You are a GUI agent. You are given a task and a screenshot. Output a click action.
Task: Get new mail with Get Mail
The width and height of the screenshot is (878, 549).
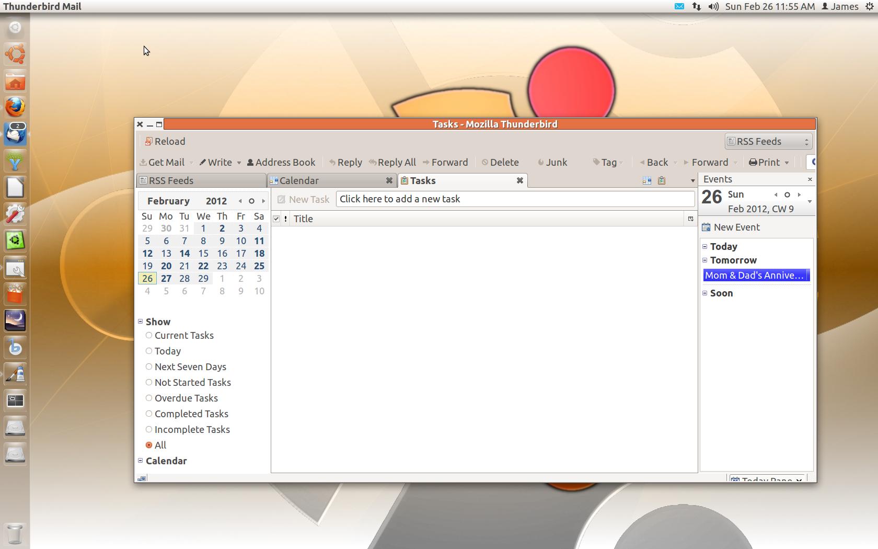pyautogui.click(x=162, y=163)
